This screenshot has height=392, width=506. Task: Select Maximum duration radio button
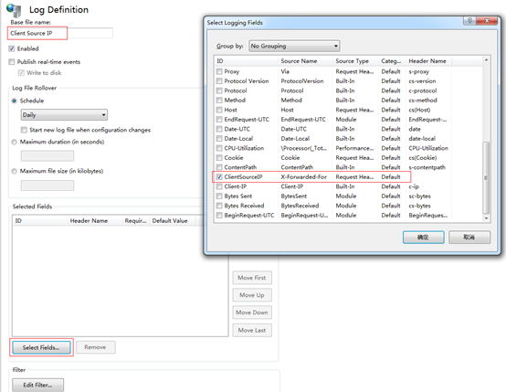(x=15, y=142)
